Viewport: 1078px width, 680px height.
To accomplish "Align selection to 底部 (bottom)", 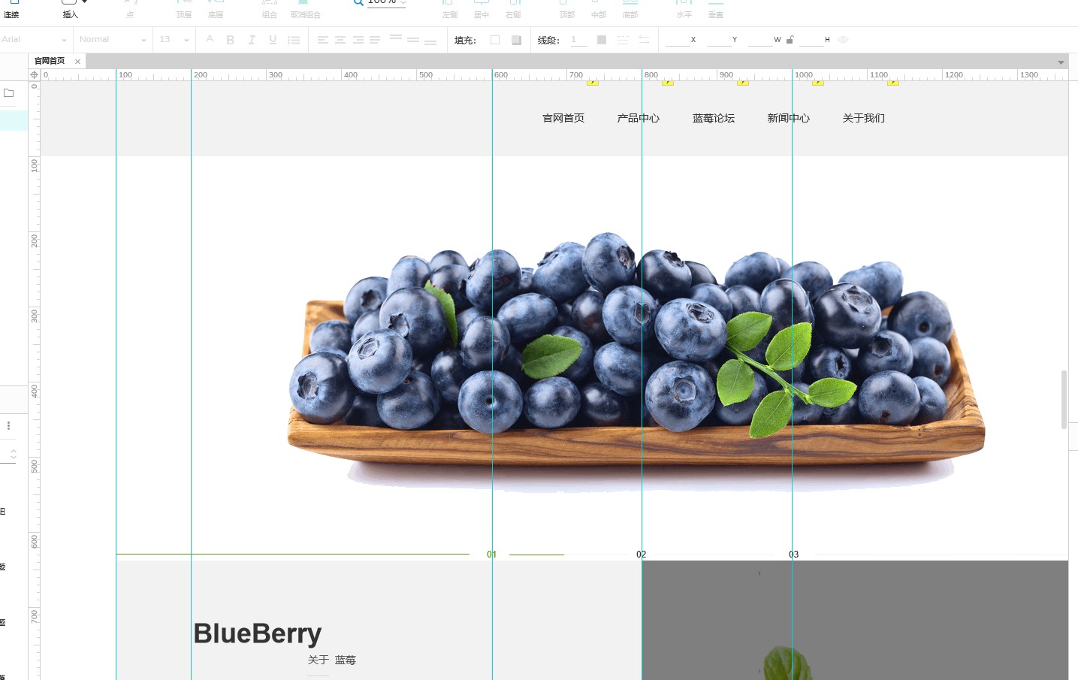I will [630, 10].
